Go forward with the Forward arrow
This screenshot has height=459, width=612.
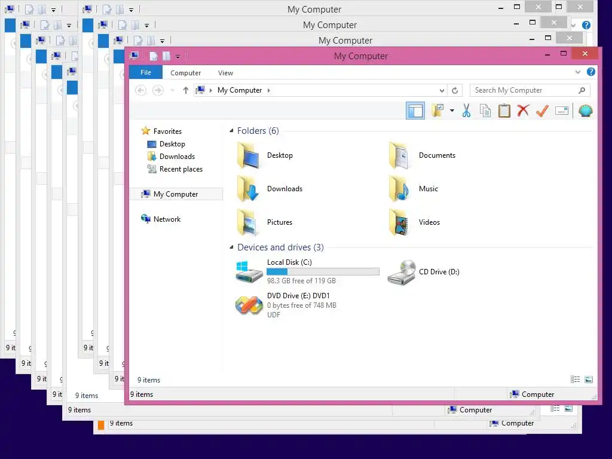[158, 91]
